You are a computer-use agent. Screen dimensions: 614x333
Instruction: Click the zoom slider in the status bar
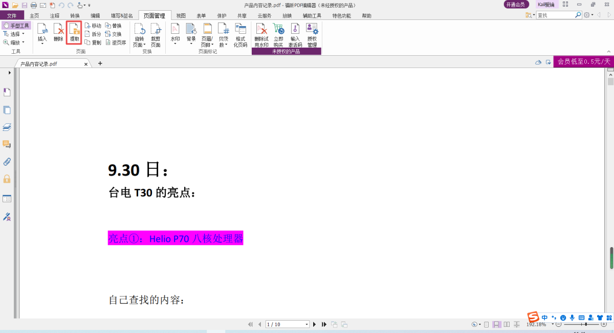[x=583, y=324]
